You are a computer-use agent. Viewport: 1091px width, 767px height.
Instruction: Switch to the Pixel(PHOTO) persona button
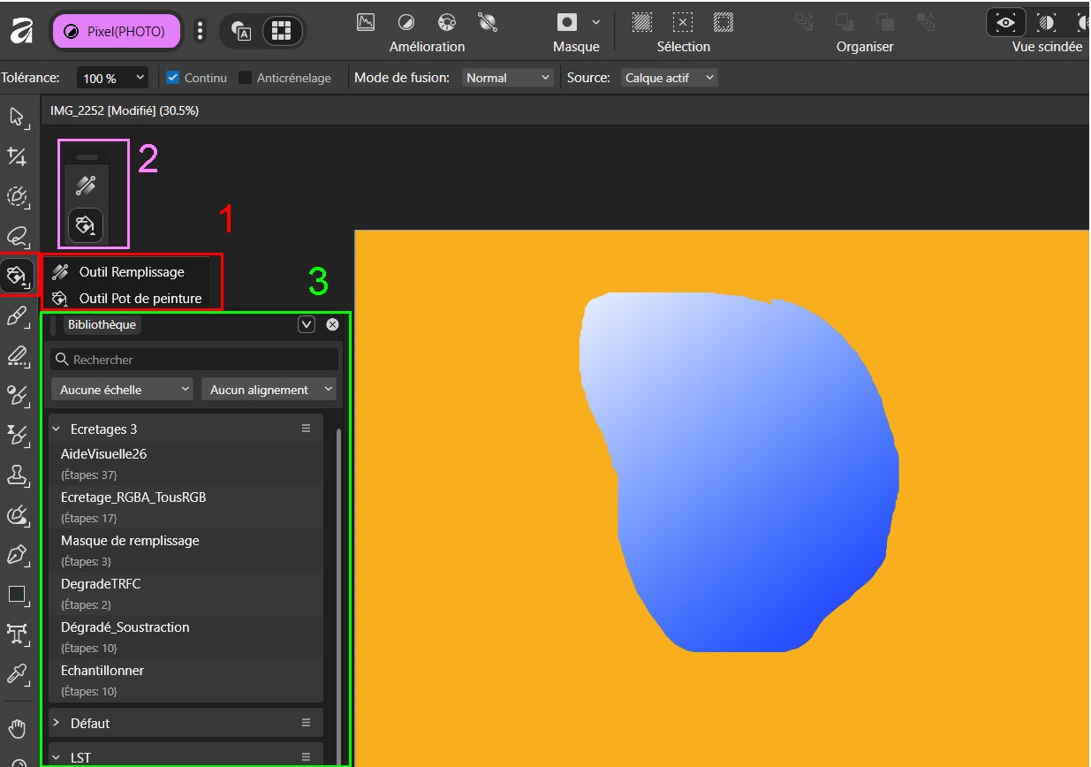pos(117,32)
